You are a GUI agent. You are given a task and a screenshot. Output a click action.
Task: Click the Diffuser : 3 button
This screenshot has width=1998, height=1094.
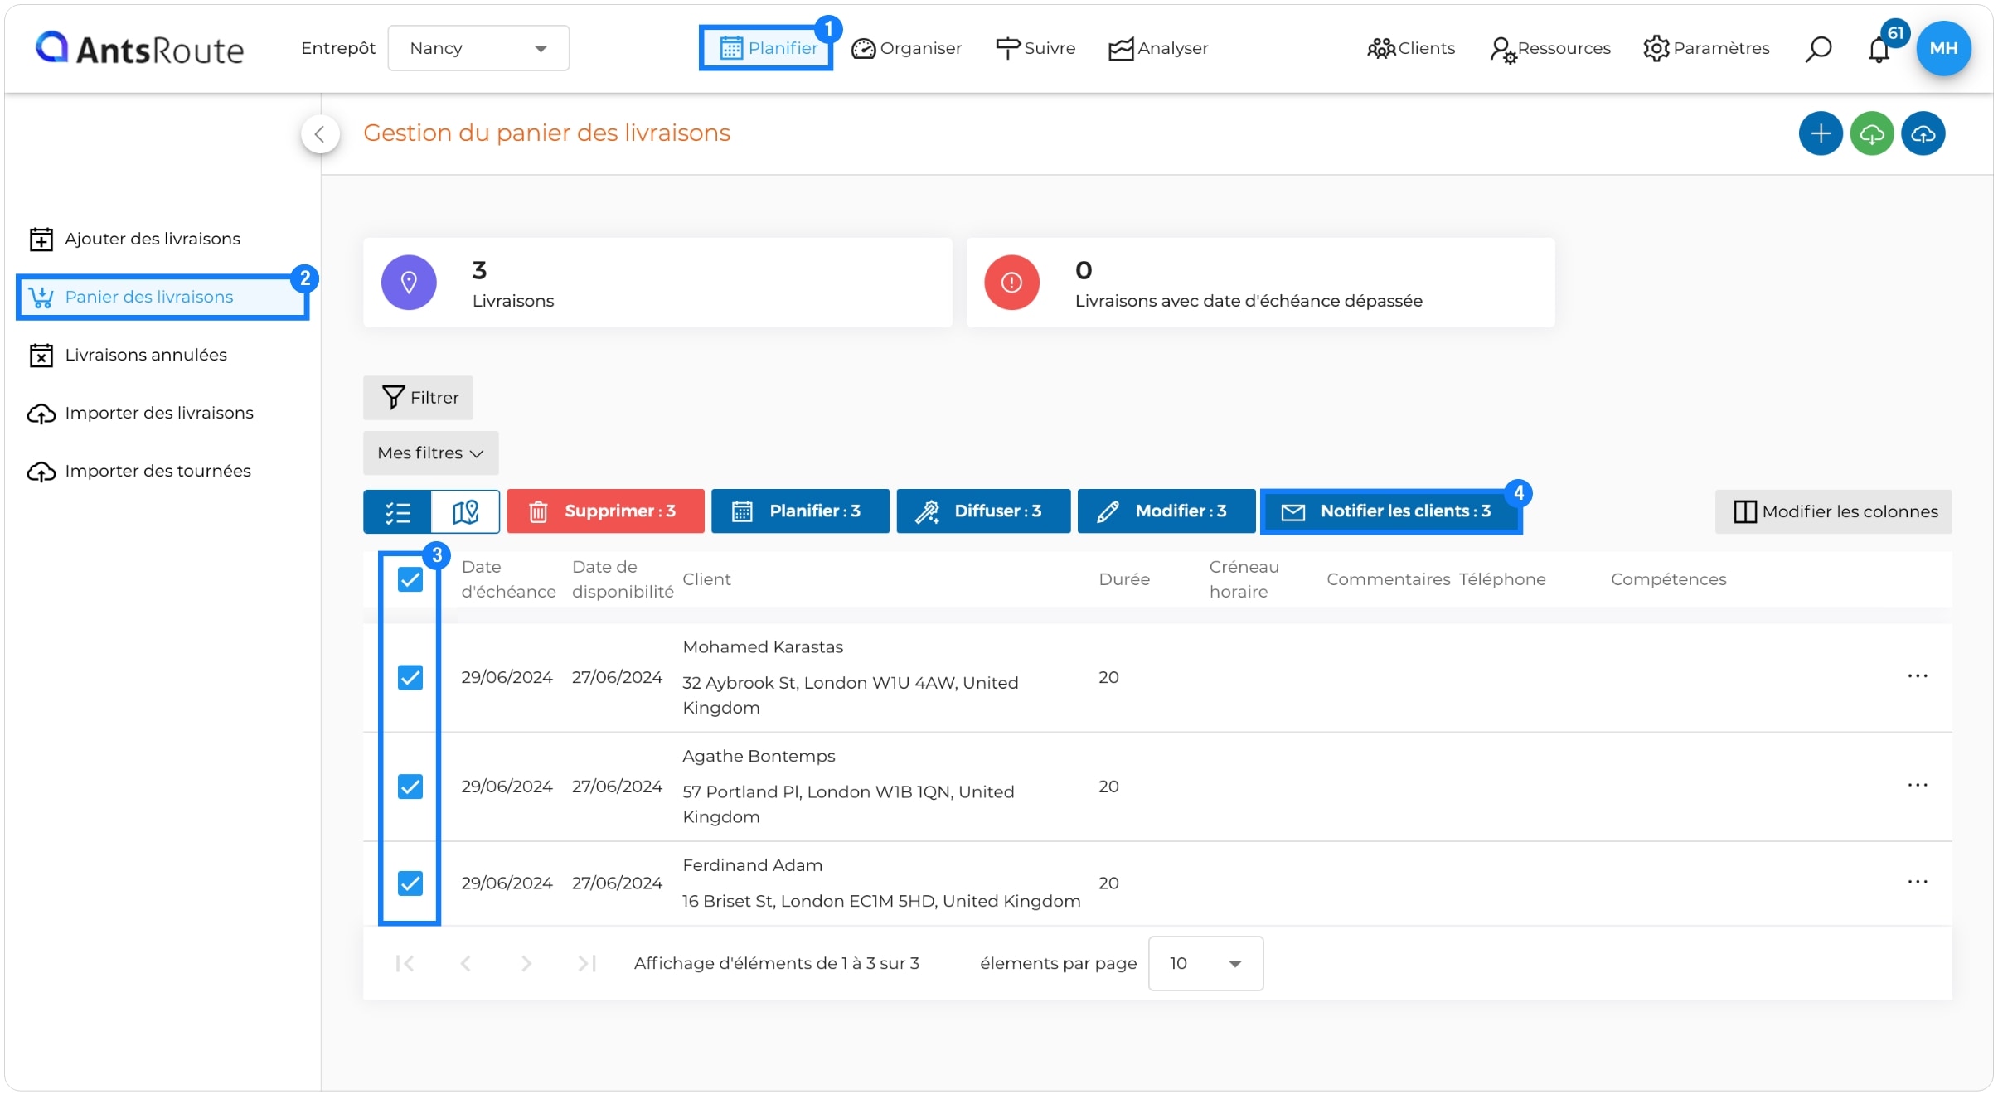pyautogui.click(x=983, y=511)
